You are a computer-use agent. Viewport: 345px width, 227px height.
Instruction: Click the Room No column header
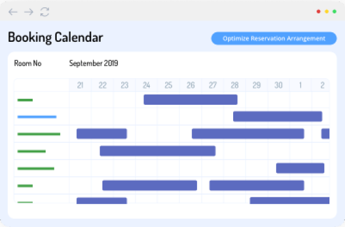pos(28,64)
